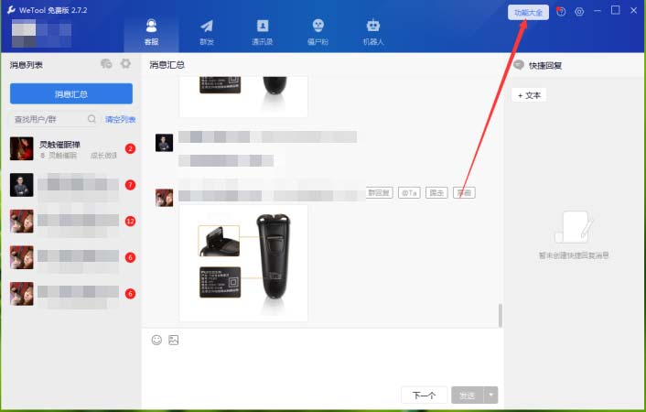Click the + 文本 quick reply button

click(x=530, y=95)
